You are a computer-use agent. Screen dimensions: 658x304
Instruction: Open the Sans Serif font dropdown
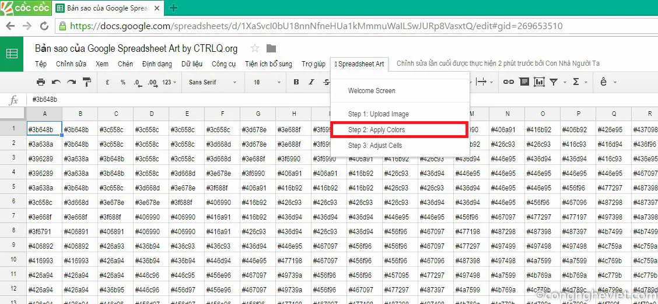coord(213,83)
